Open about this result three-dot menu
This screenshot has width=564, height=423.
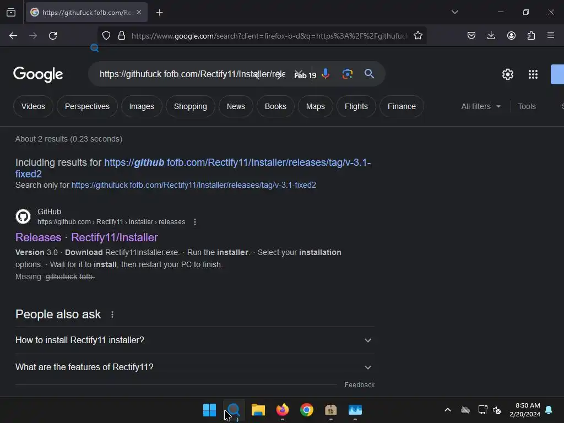tap(195, 222)
